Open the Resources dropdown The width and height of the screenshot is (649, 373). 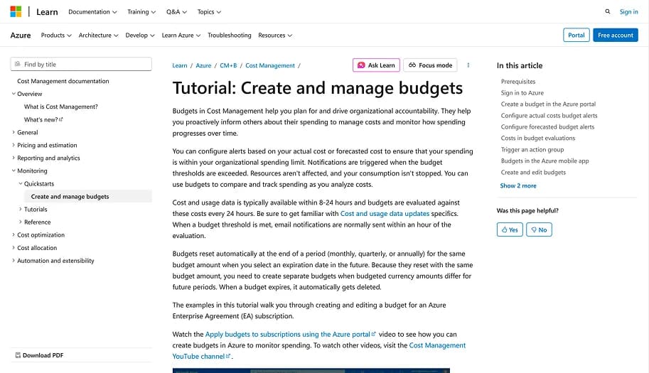click(275, 35)
